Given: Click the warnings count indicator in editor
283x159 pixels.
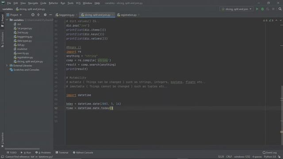Looking at the screenshot, I should pos(265,20).
